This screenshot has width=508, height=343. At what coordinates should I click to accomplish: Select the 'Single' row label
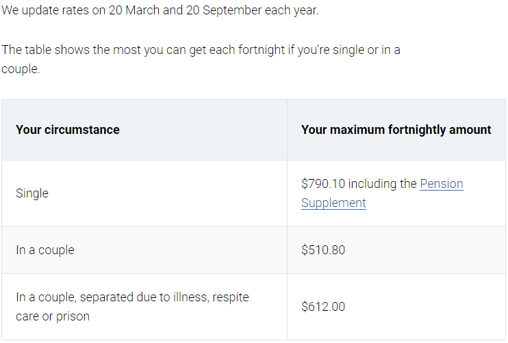(32, 193)
